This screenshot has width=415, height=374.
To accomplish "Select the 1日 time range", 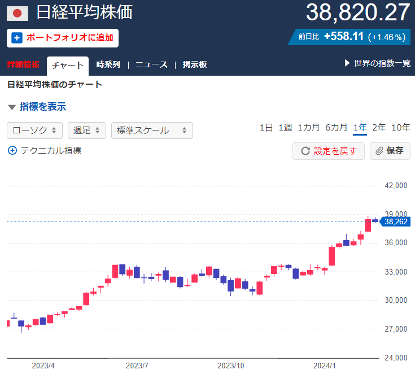I will 266,128.
